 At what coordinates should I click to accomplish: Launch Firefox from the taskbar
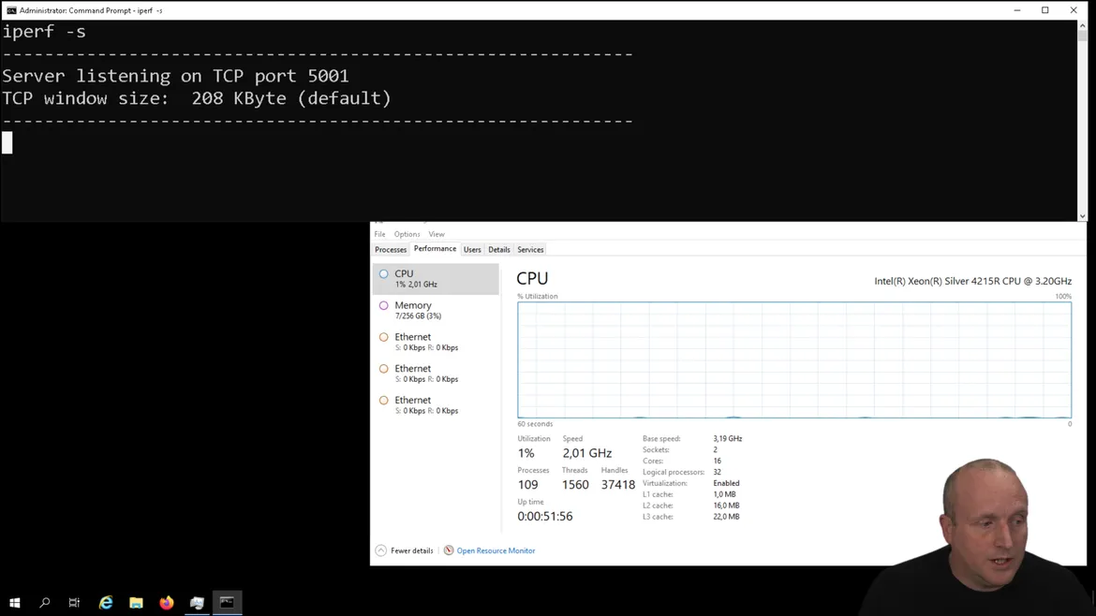point(167,603)
